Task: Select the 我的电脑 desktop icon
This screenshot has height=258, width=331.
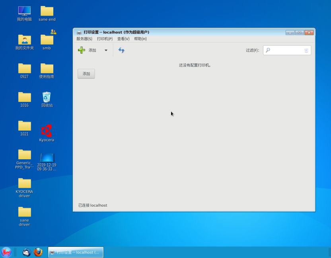Action: pyautogui.click(x=24, y=12)
